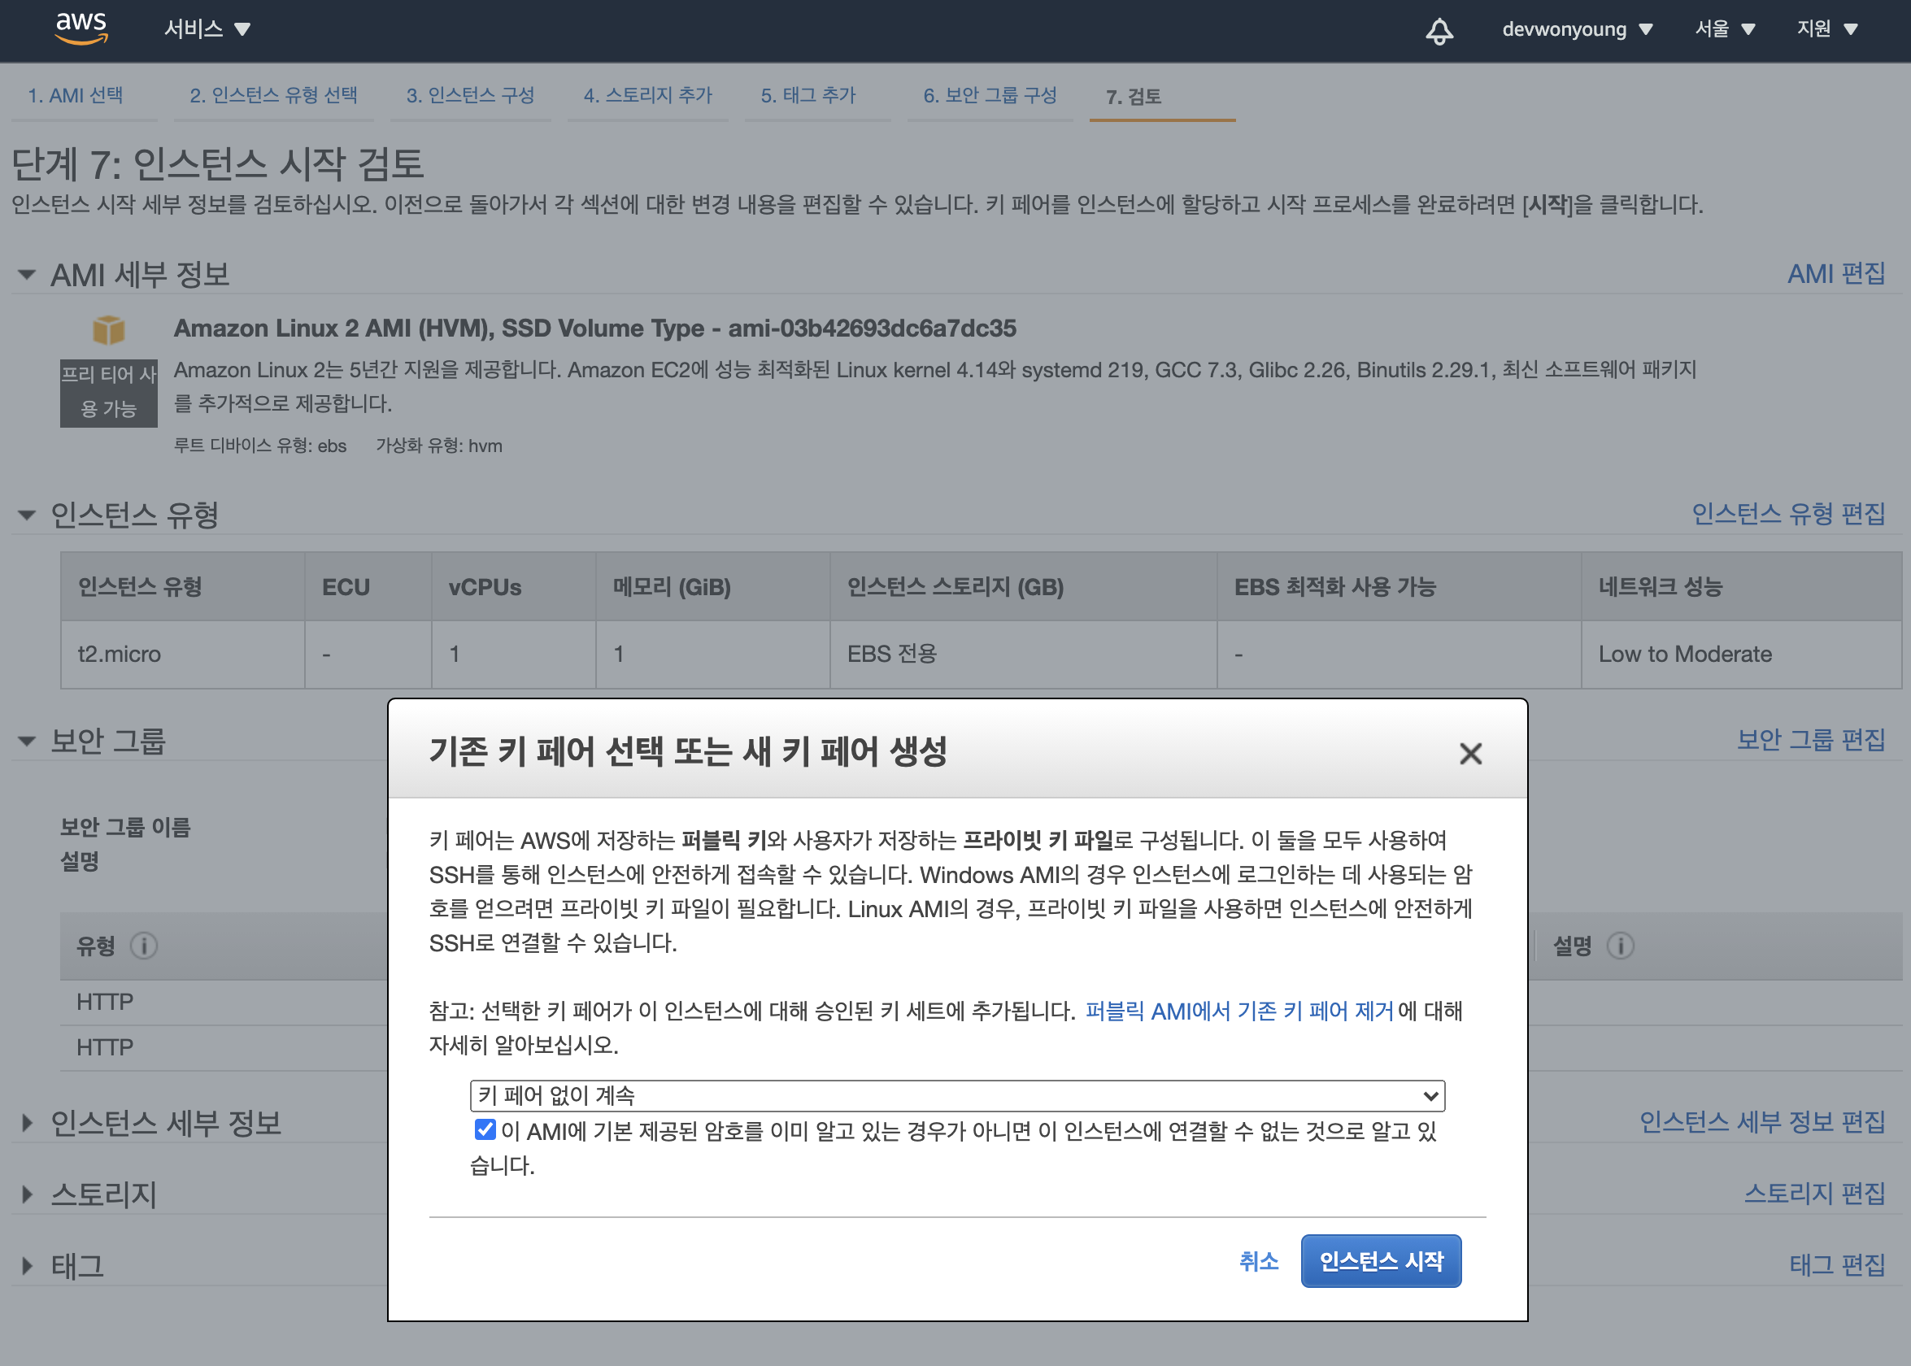Click the Amazon Linux AMI box icon
The height and width of the screenshot is (1366, 1911).
click(108, 330)
